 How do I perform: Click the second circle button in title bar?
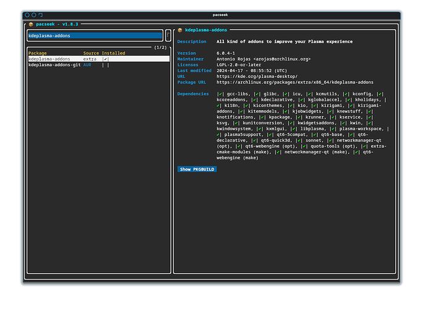(34, 15)
